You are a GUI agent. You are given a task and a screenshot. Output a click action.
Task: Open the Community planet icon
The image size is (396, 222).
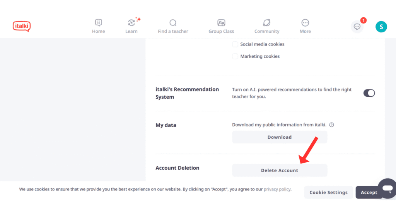click(x=266, y=22)
